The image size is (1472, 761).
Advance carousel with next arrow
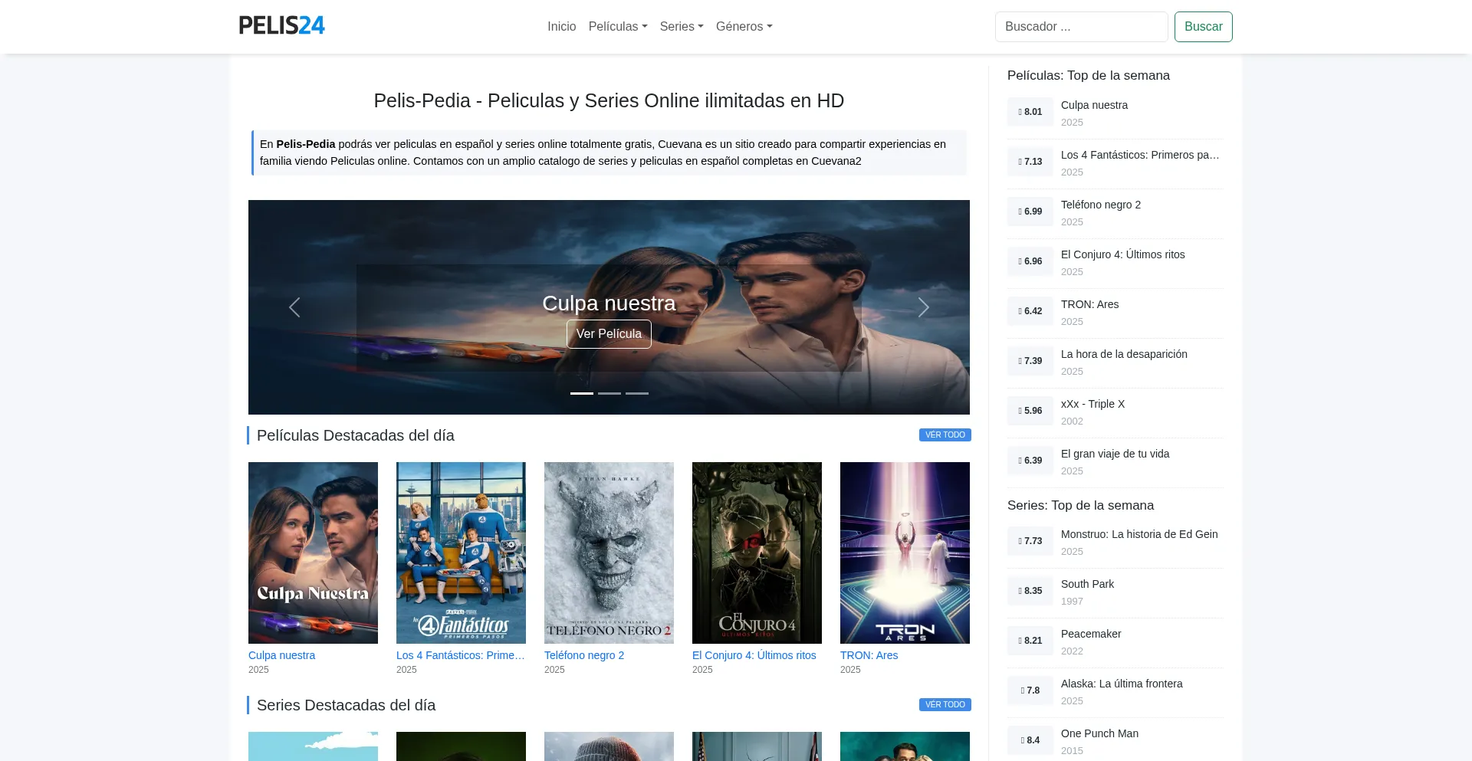923,307
